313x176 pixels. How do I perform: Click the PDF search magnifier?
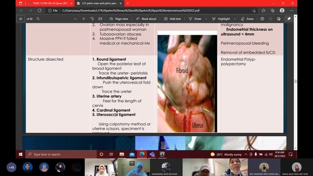(x=38, y=19)
